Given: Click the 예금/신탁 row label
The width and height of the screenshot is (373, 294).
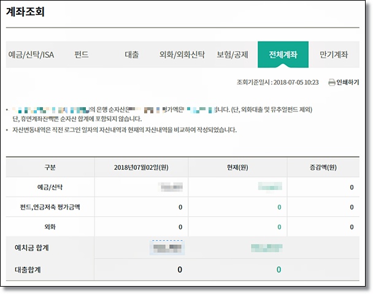Looking at the screenshot, I should (x=50, y=187).
